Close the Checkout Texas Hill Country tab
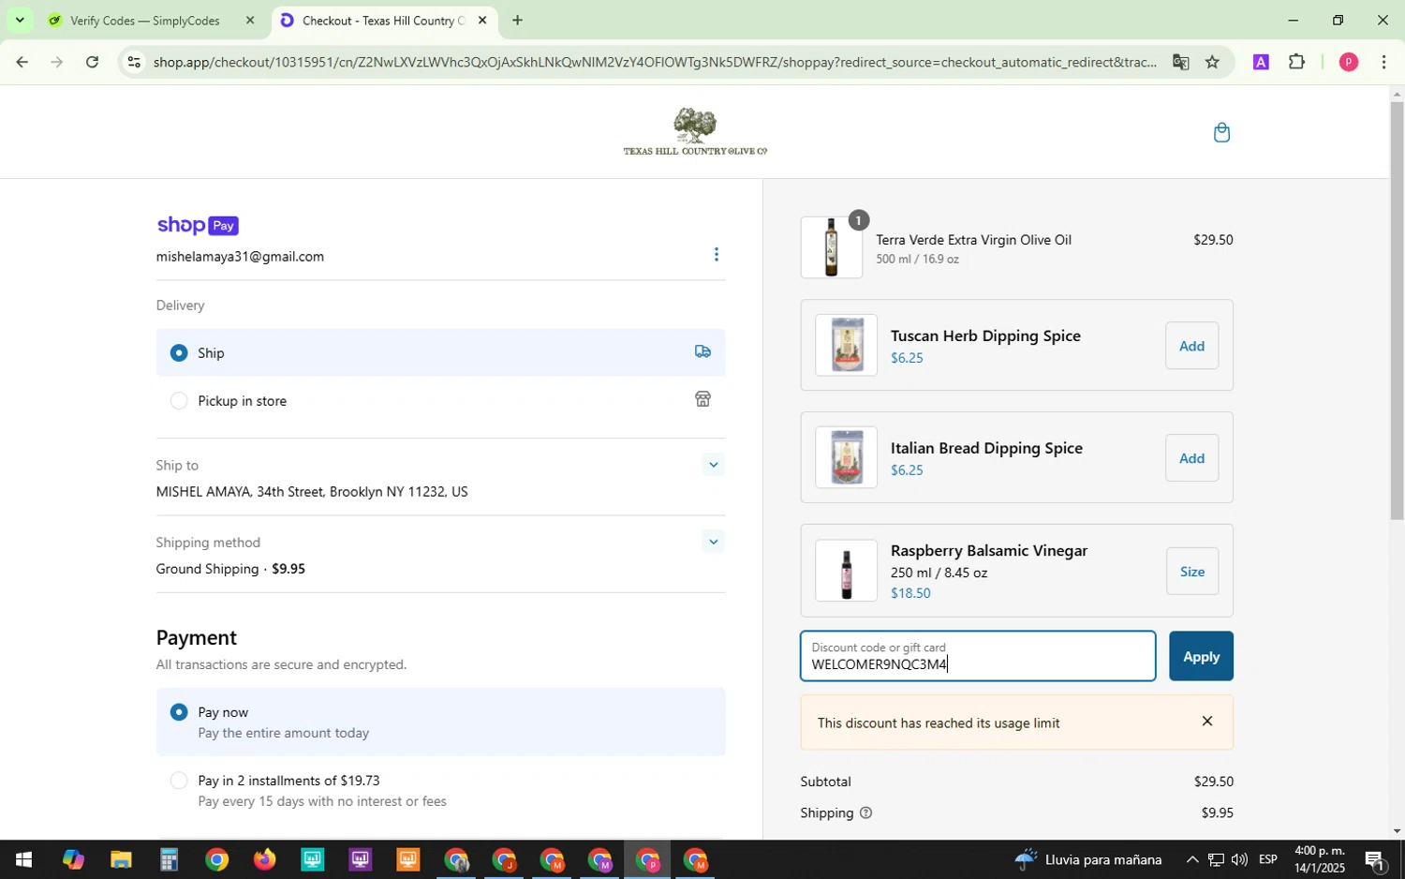Viewport: 1405px width, 879px height. click(x=482, y=20)
